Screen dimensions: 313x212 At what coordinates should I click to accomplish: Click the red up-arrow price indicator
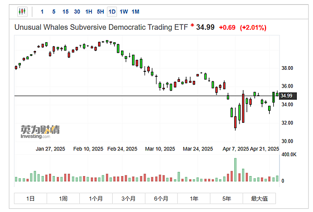click(192, 25)
